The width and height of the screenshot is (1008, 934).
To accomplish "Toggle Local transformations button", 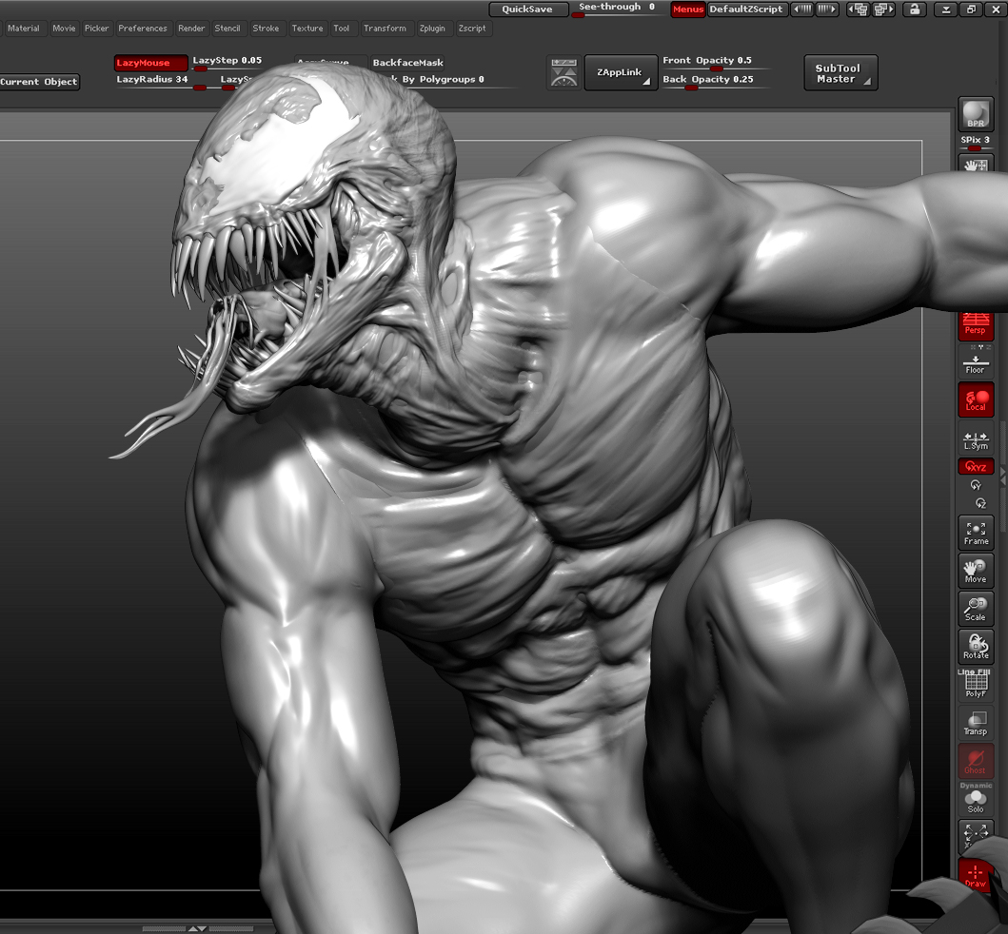I will tap(976, 399).
